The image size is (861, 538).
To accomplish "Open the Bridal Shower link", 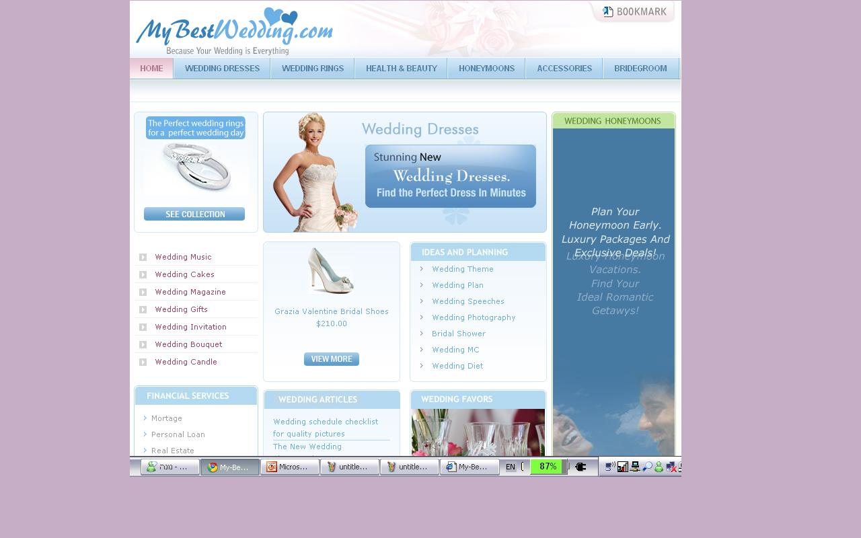I will click(x=459, y=334).
